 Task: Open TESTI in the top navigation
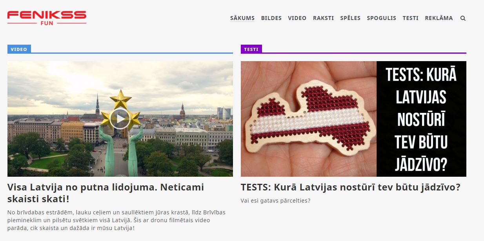point(411,18)
